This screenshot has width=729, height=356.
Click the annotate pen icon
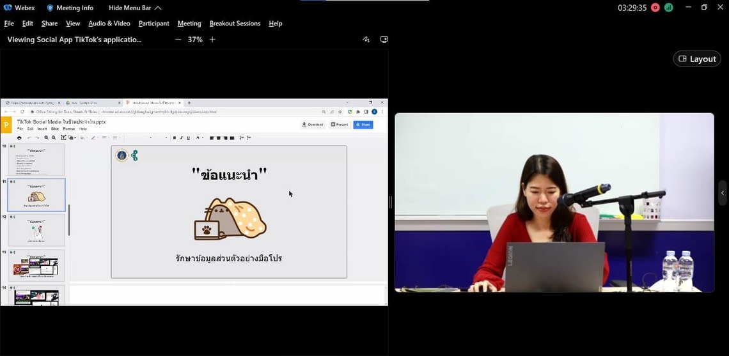point(366,40)
